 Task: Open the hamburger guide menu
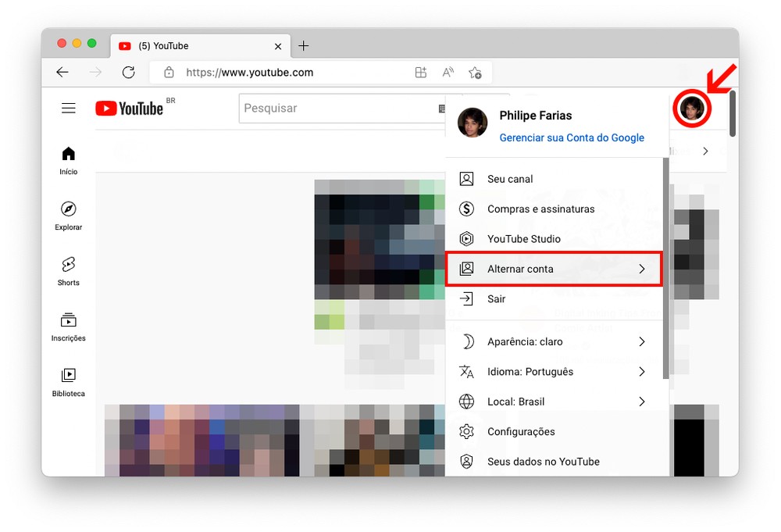pos(68,108)
